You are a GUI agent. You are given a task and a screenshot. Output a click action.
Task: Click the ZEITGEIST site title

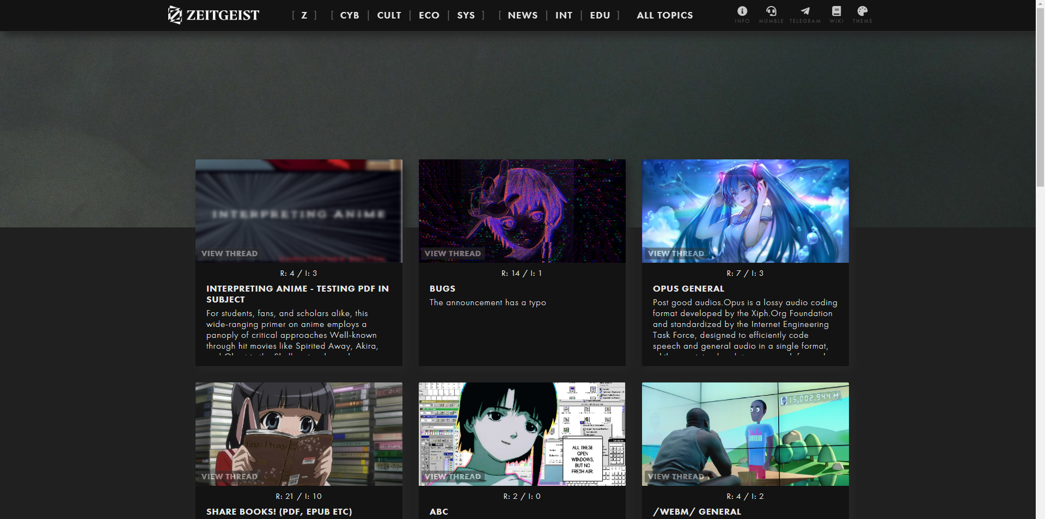[223, 15]
